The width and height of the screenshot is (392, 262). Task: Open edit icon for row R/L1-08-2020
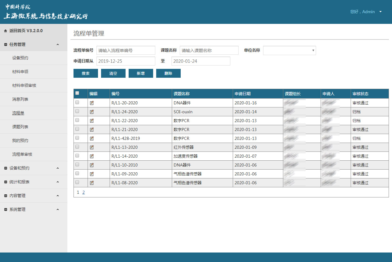[92, 183]
